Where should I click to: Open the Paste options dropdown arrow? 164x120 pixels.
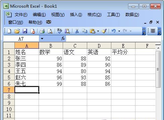pos(98,31)
